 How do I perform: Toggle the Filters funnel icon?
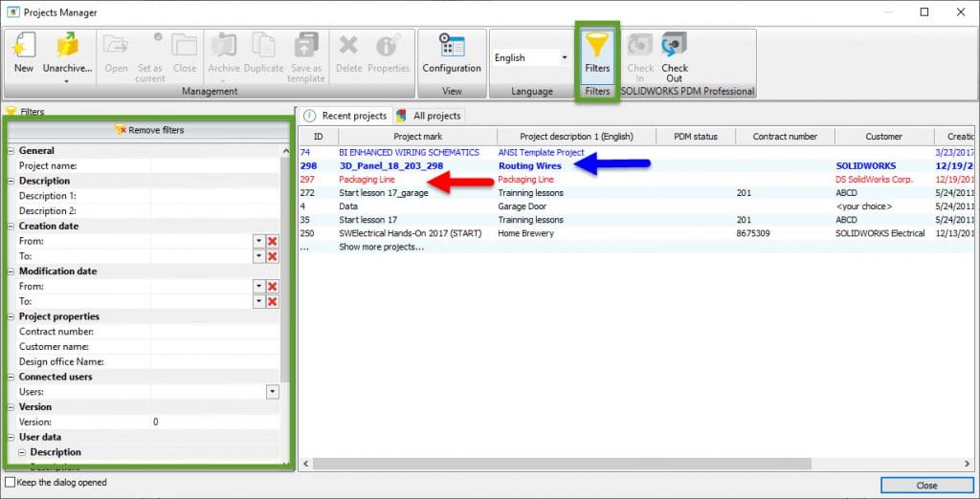[597, 47]
